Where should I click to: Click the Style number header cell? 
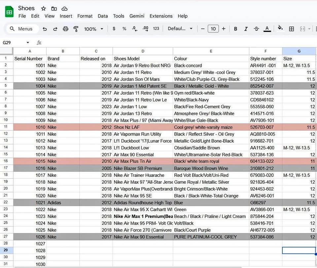pyautogui.click(x=265, y=59)
